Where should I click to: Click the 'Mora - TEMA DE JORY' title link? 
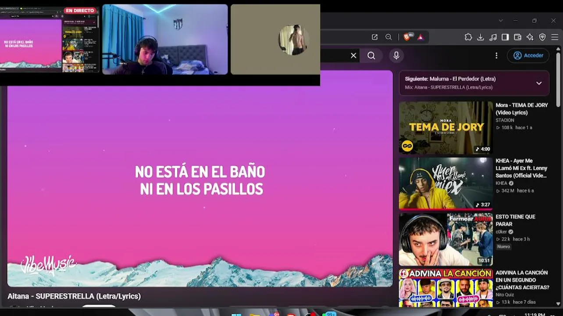pyautogui.click(x=522, y=109)
